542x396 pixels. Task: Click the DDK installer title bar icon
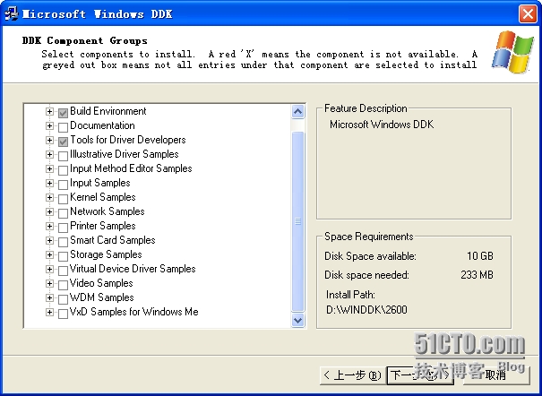click(x=11, y=14)
